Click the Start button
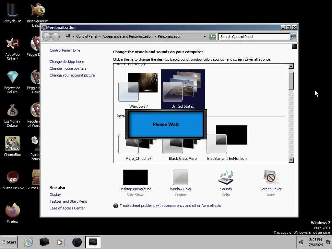The height and width of the screenshot is (249, 332). pos(9,242)
